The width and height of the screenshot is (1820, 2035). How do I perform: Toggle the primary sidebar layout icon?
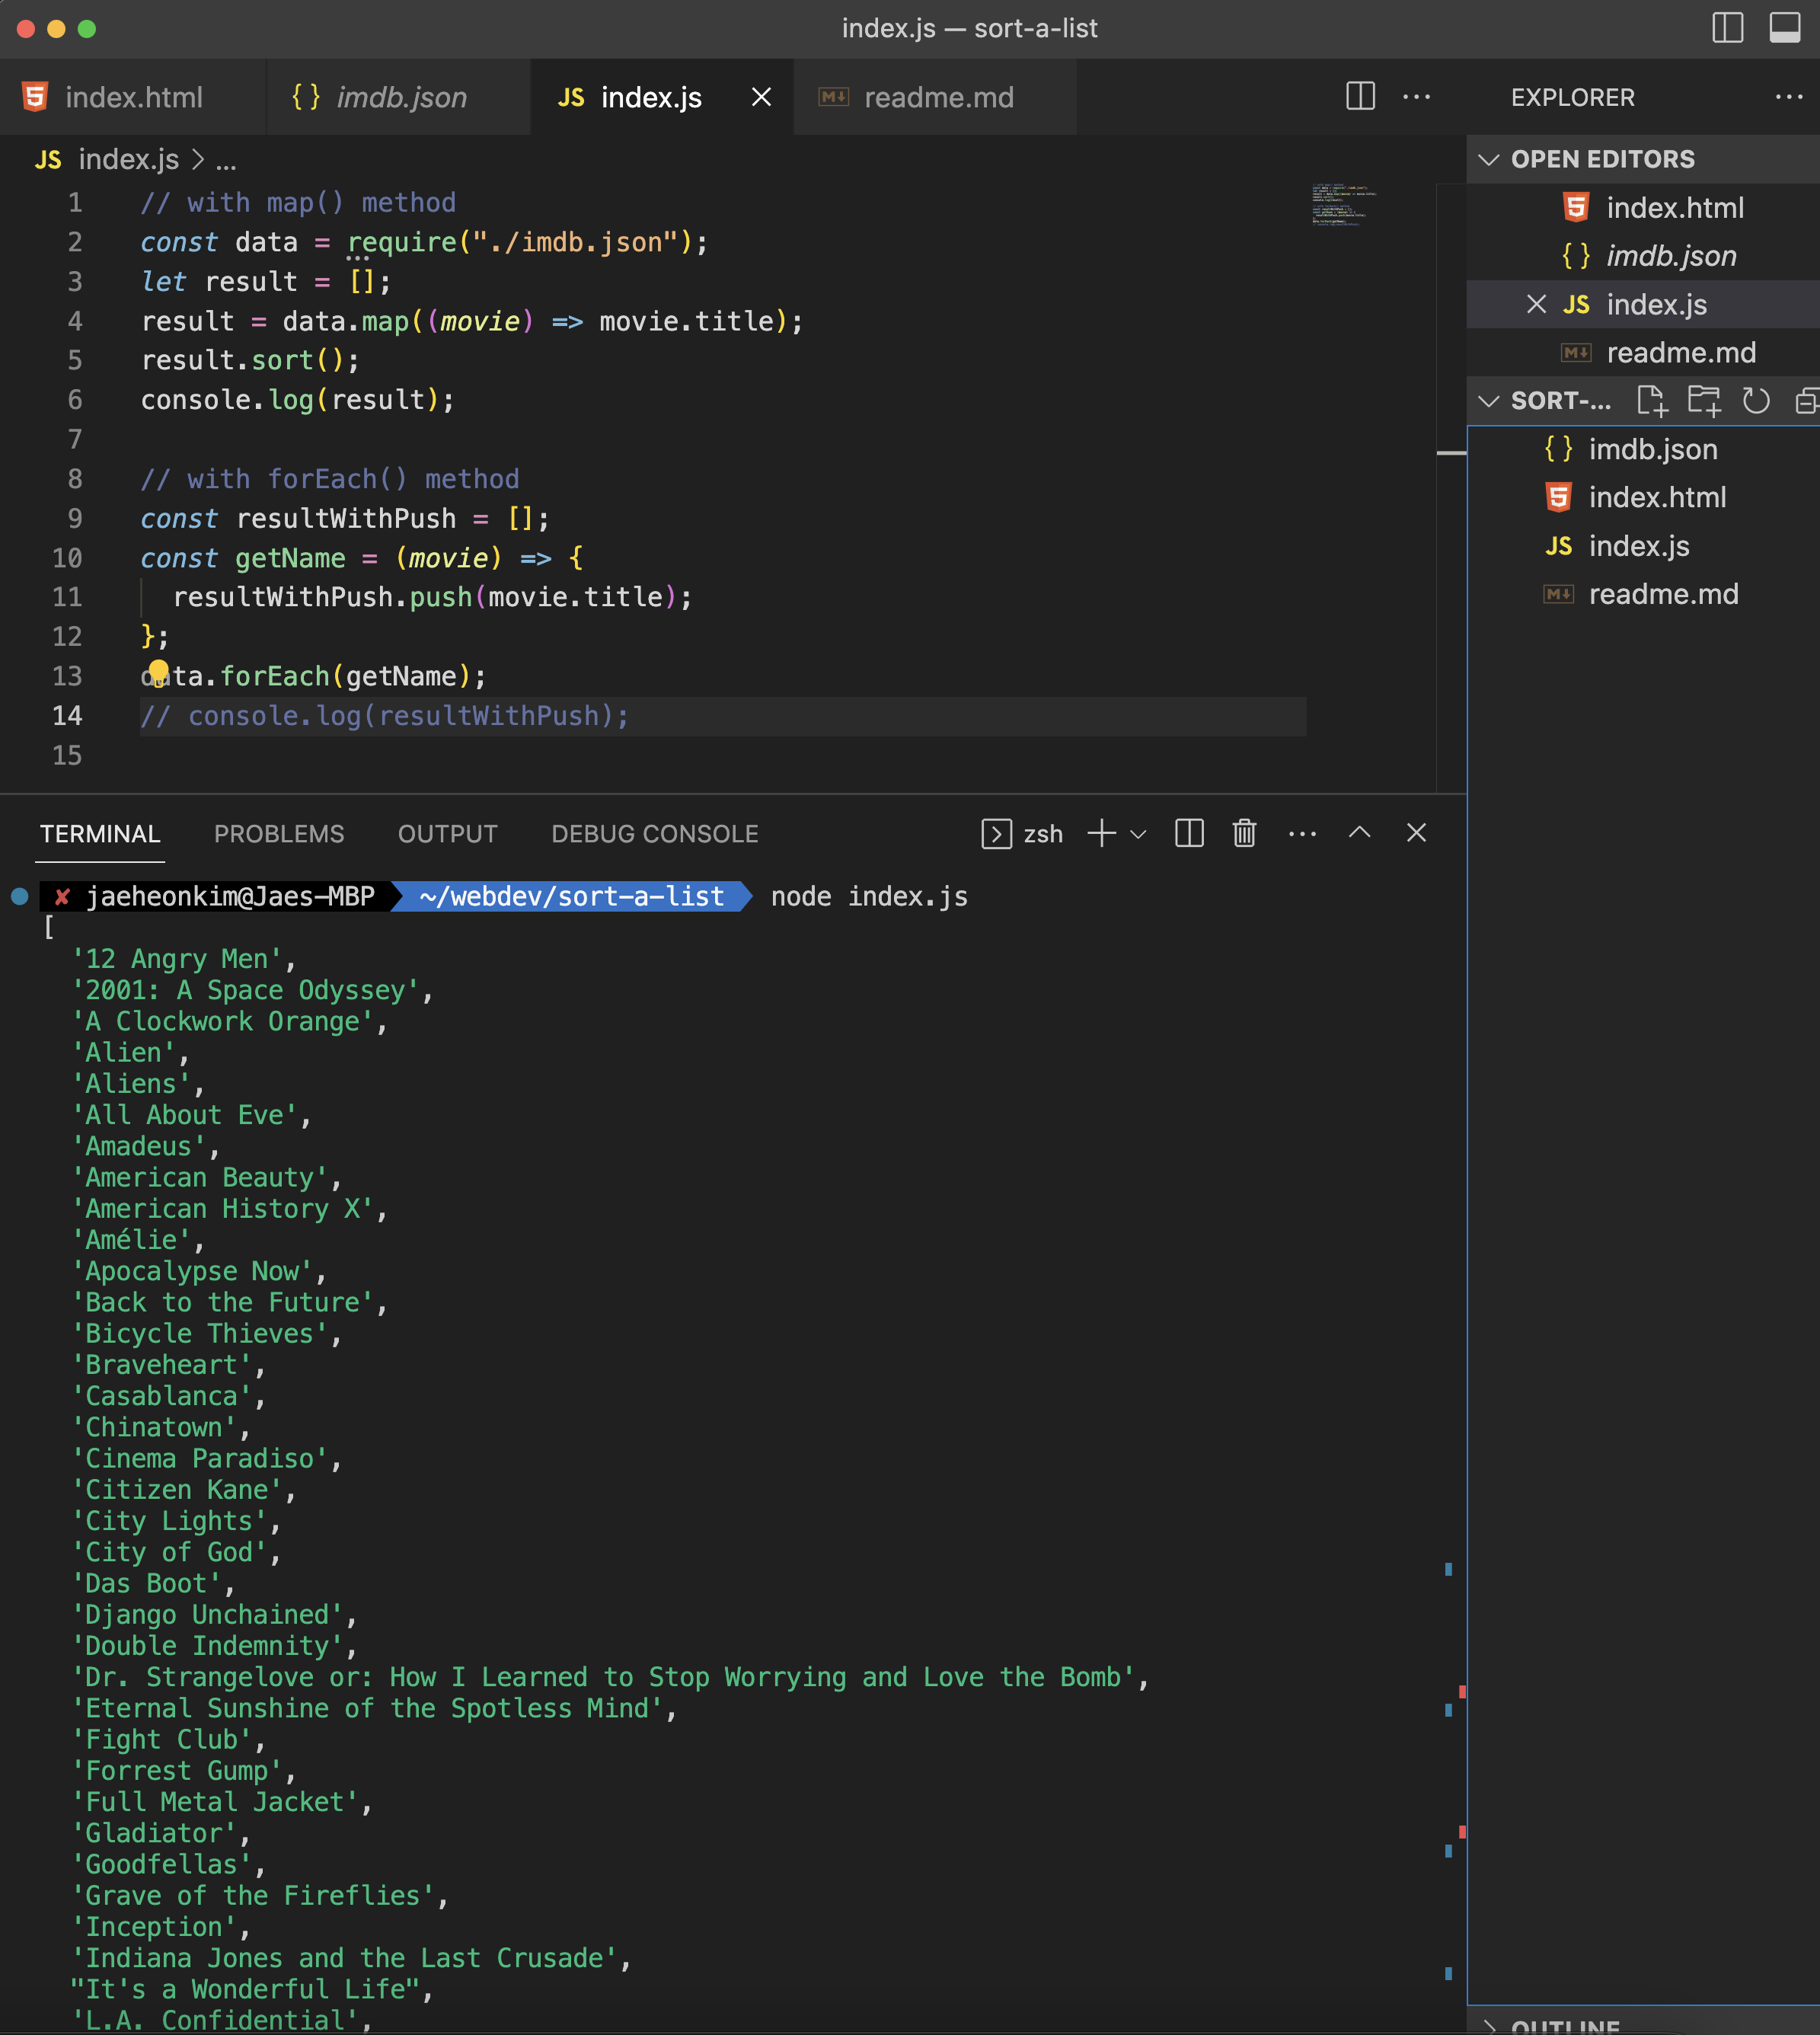[x=1727, y=28]
